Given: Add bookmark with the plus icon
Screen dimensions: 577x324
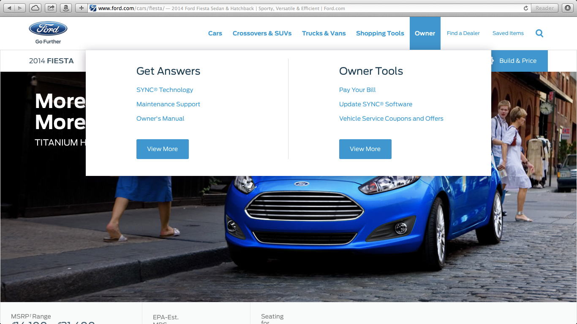Looking at the screenshot, I should pyautogui.click(x=82, y=8).
